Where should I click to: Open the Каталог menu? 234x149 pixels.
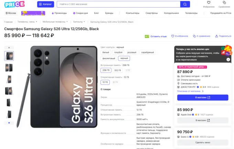pyautogui.click(x=45, y=4)
